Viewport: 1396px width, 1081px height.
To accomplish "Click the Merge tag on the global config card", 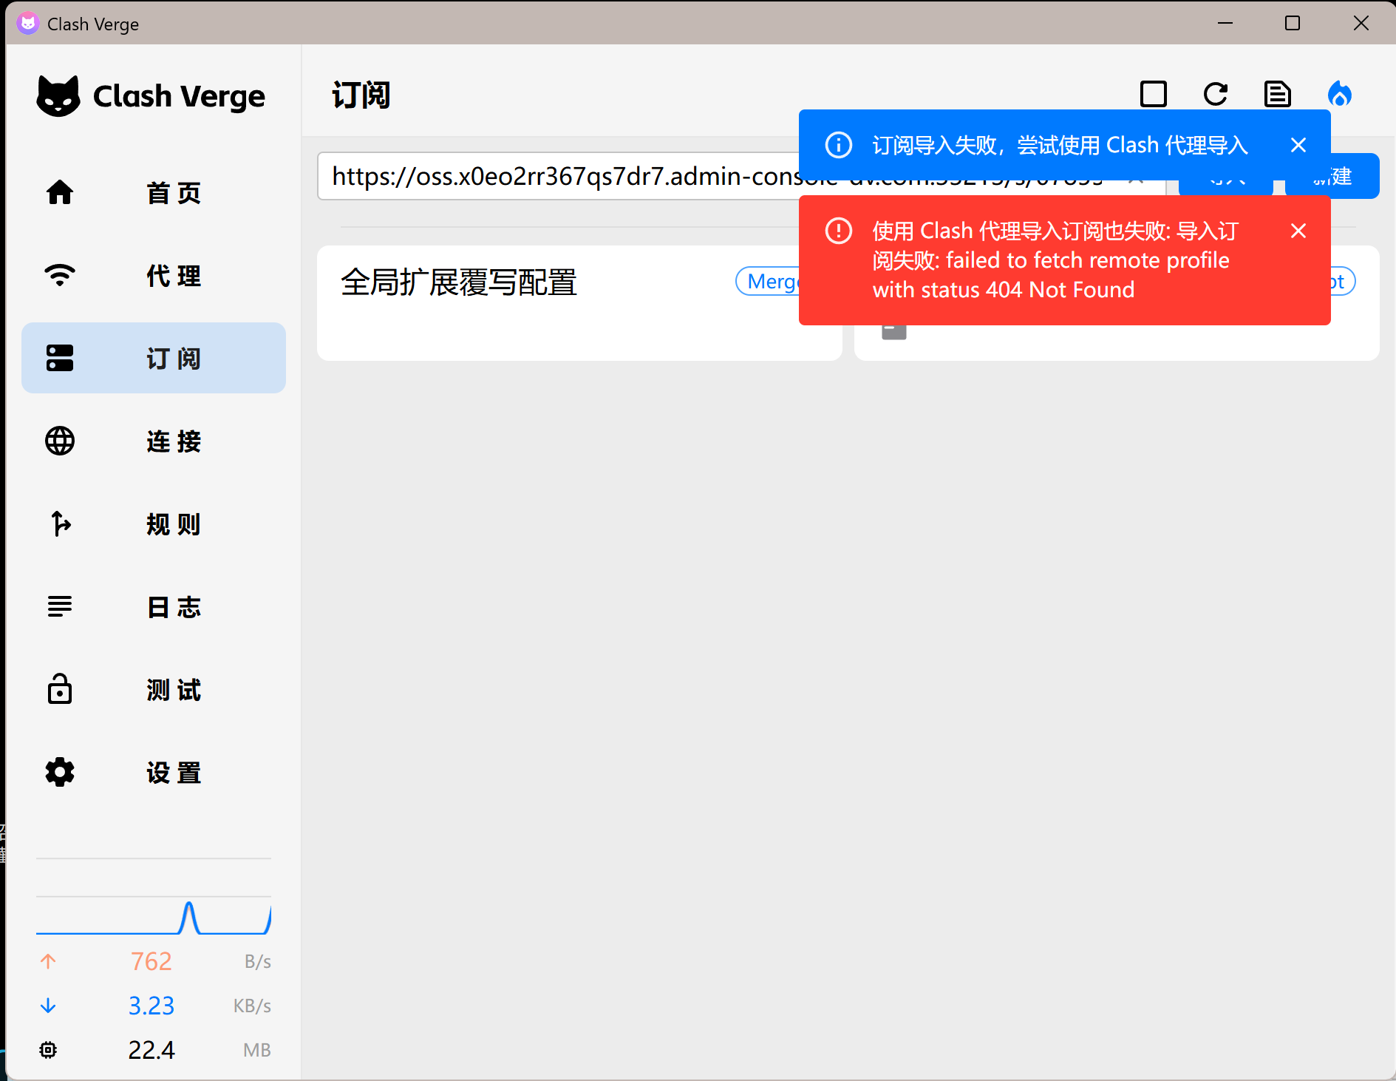I will point(769,282).
